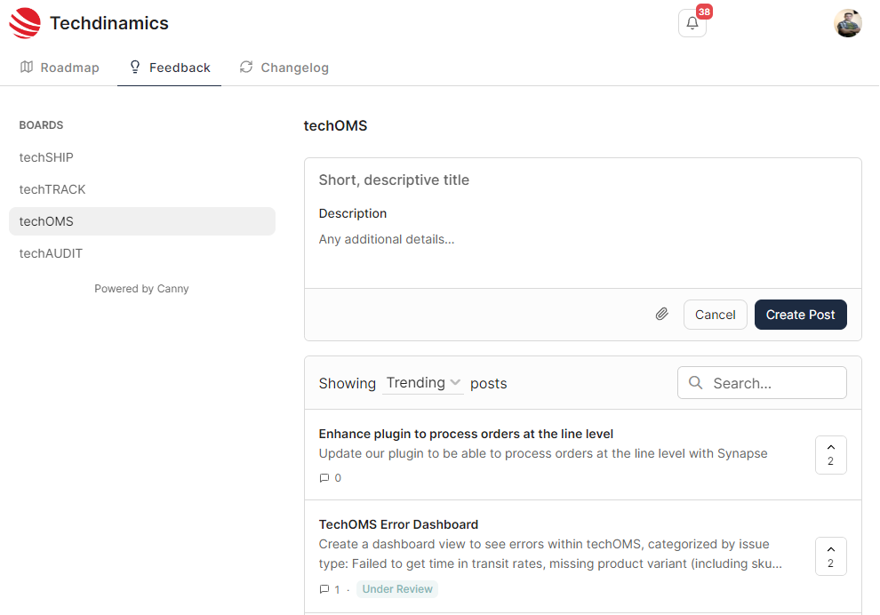Image resolution: width=880 pixels, height=615 pixels.
Task: Click the Create Post button
Action: pos(800,315)
